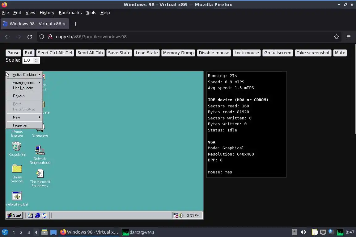Viewport: 356px width, 237px height.
Task: Click the Windows 98 volume tray icon
Action: tap(181, 215)
